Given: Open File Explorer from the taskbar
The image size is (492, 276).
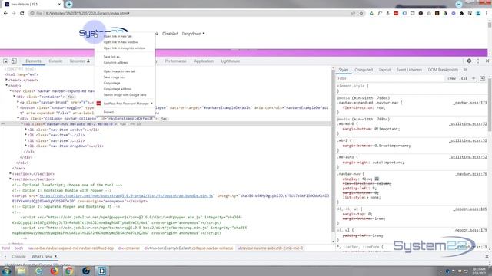Looking at the screenshot, I should [x=22, y=271].
